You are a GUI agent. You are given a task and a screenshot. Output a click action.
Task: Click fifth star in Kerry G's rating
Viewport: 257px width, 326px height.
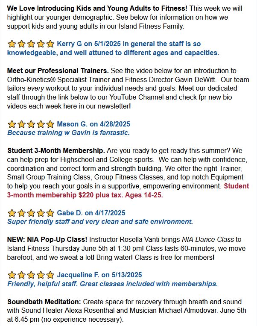[50, 44]
